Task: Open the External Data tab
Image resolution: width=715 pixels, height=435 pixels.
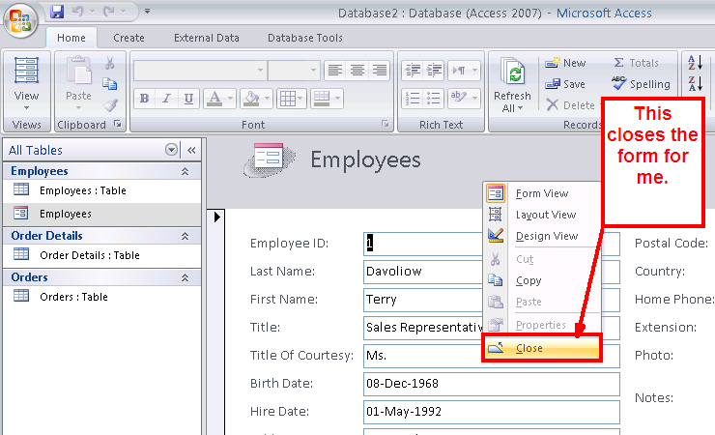Action: (206, 38)
